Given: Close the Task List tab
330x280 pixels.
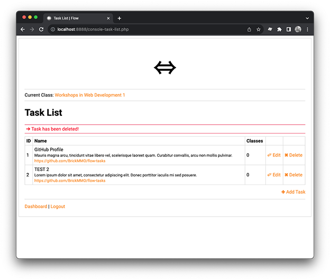Looking at the screenshot, I should coord(108,18).
